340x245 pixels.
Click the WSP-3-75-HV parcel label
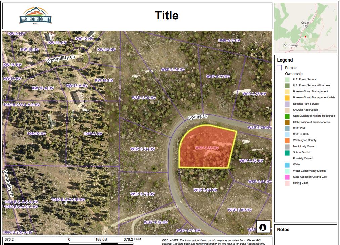point(143,98)
